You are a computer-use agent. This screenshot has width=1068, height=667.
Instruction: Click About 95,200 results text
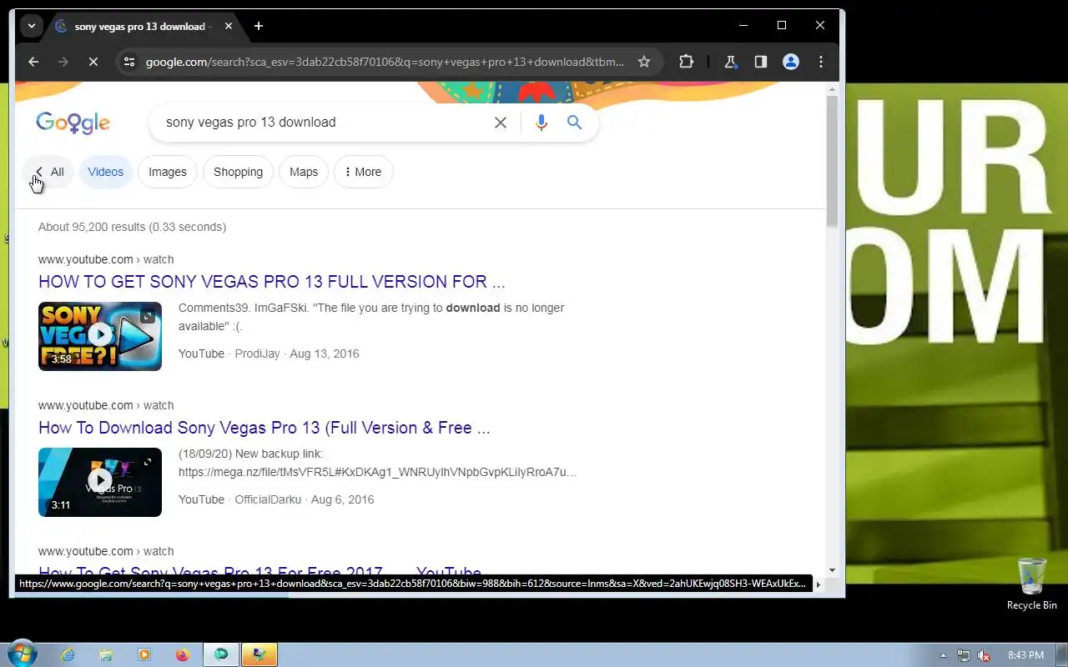coord(132,227)
